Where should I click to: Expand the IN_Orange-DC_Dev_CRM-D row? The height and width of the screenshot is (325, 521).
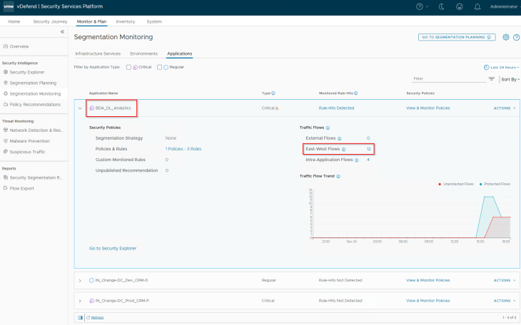coord(80,280)
